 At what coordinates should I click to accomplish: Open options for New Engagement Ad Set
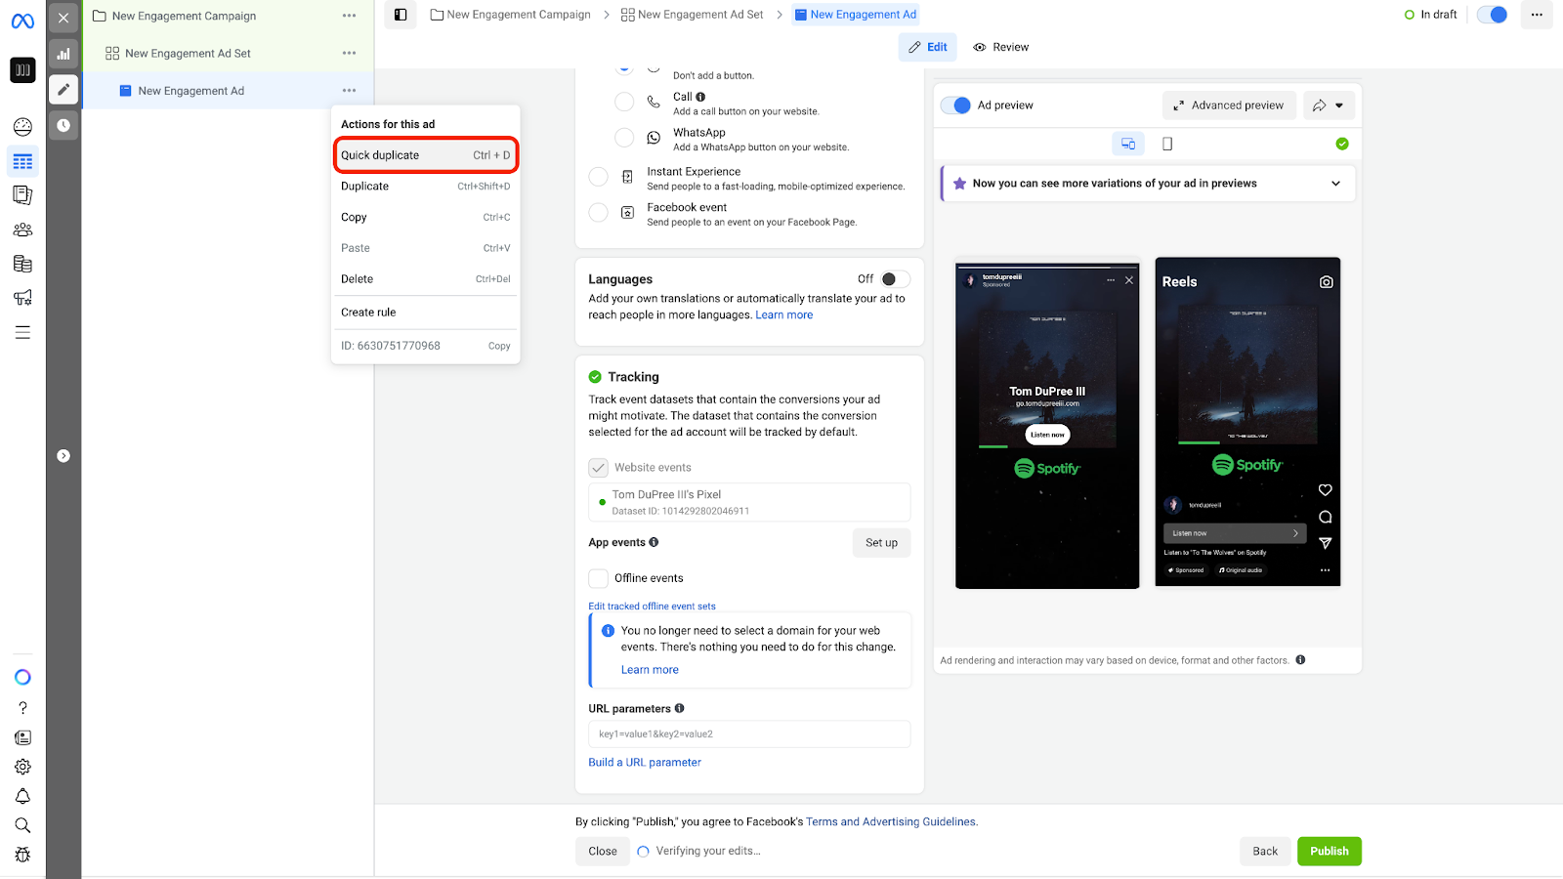(349, 53)
